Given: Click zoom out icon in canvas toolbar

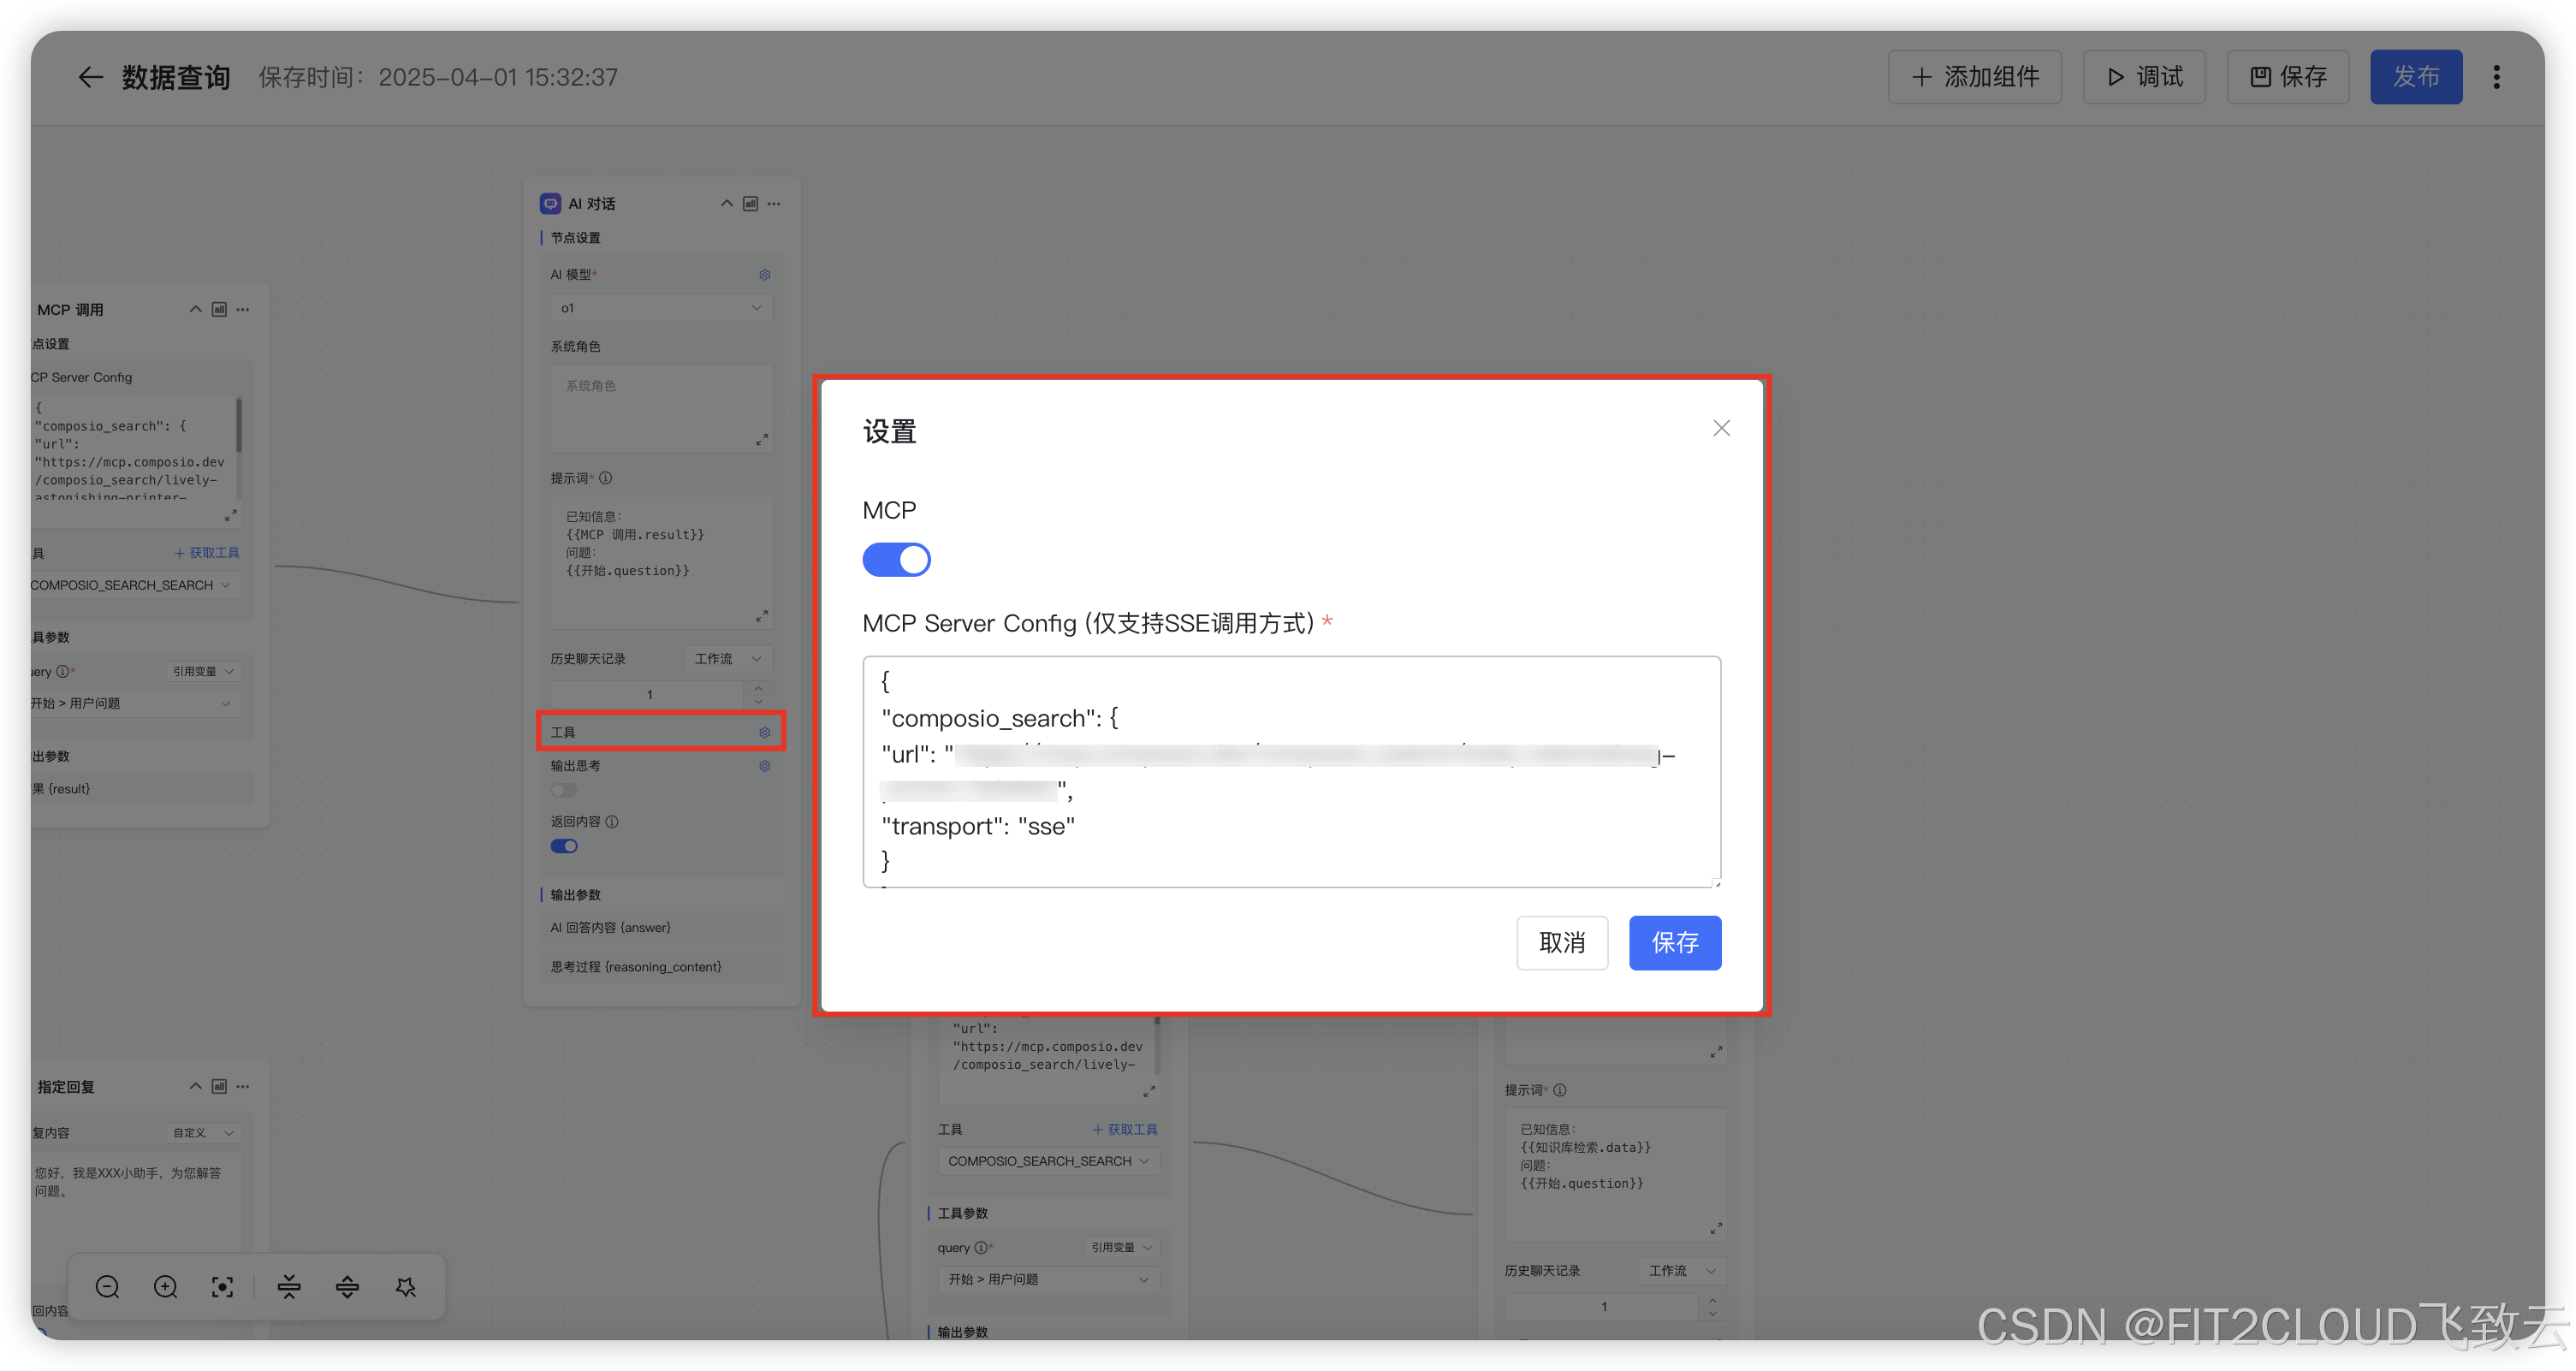Looking at the screenshot, I should pyautogui.click(x=108, y=1287).
